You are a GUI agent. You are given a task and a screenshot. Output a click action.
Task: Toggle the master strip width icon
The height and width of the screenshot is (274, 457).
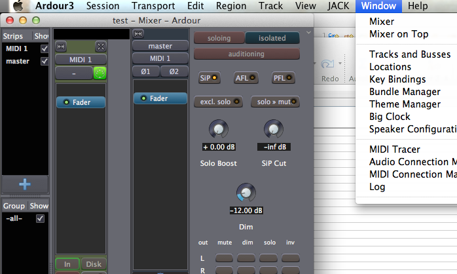(138, 33)
